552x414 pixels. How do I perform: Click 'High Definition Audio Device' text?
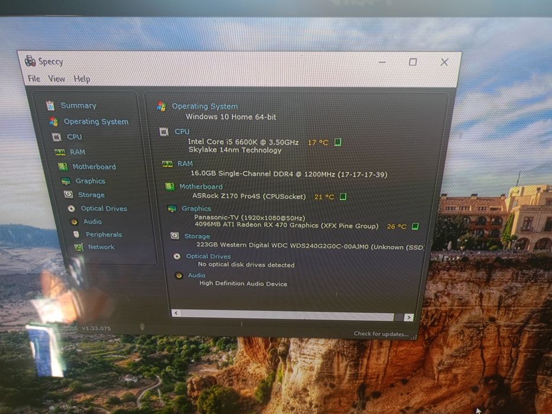[x=243, y=283]
